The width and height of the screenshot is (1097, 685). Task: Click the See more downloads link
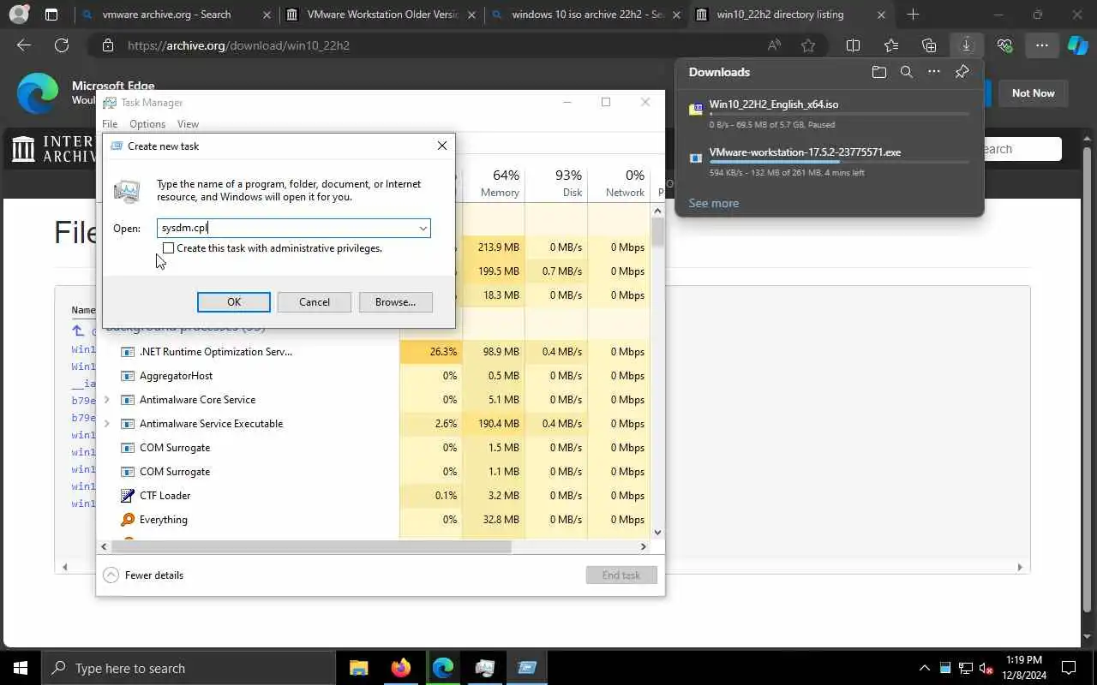click(x=713, y=203)
